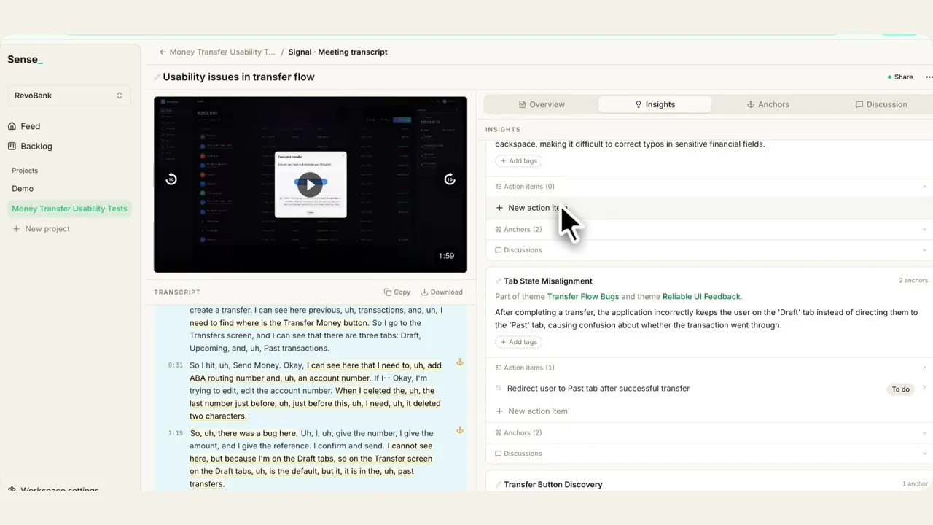933x525 pixels.
Task: Open Backlog in sidebar
Action: [36, 147]
